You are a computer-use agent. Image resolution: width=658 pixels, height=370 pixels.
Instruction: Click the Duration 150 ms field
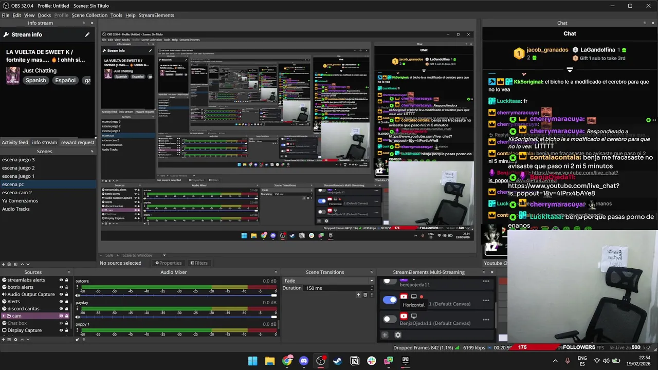coord(339,288)
